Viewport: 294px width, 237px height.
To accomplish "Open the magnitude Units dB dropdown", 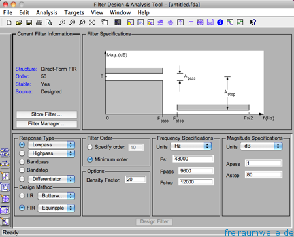I will 261,146.
